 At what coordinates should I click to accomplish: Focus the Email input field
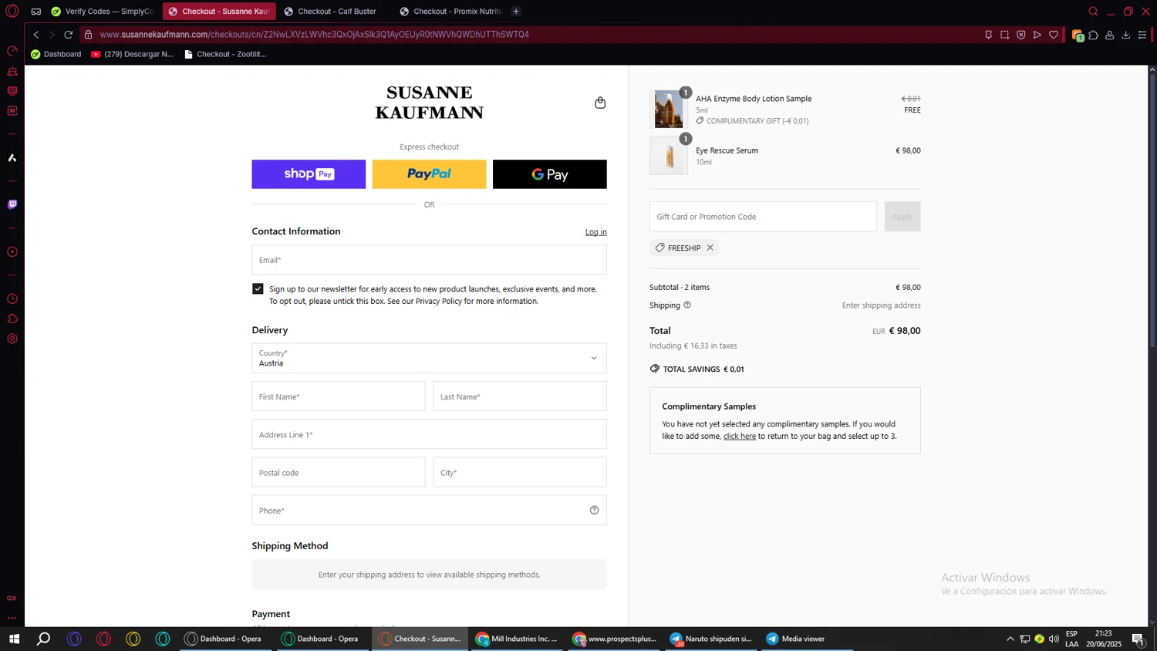pyautogui.click(x=429, y=260)
